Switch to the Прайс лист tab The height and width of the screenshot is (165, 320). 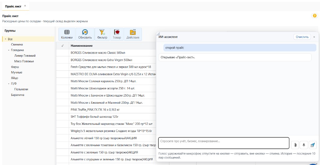pyautogui.click(x=13, y=6)
